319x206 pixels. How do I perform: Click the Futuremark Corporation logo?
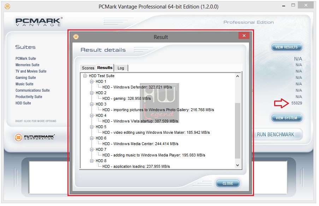coord(35,137)
